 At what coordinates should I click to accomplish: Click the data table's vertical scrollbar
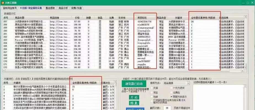point(245,42)
